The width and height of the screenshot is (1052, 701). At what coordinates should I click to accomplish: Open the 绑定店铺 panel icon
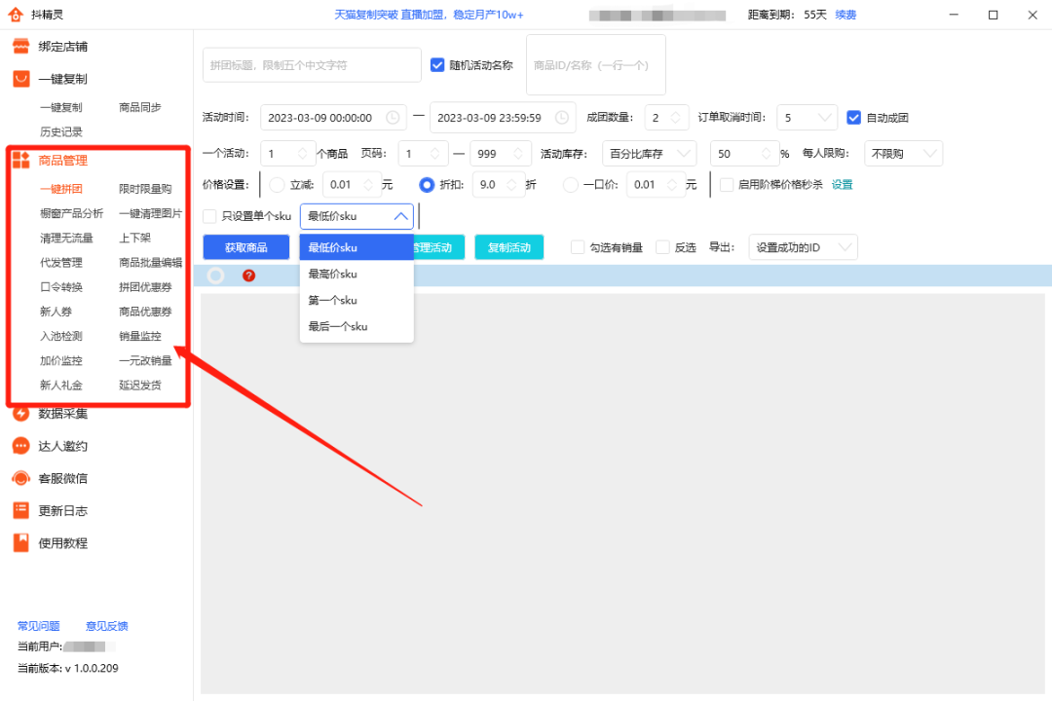point(21,44)
